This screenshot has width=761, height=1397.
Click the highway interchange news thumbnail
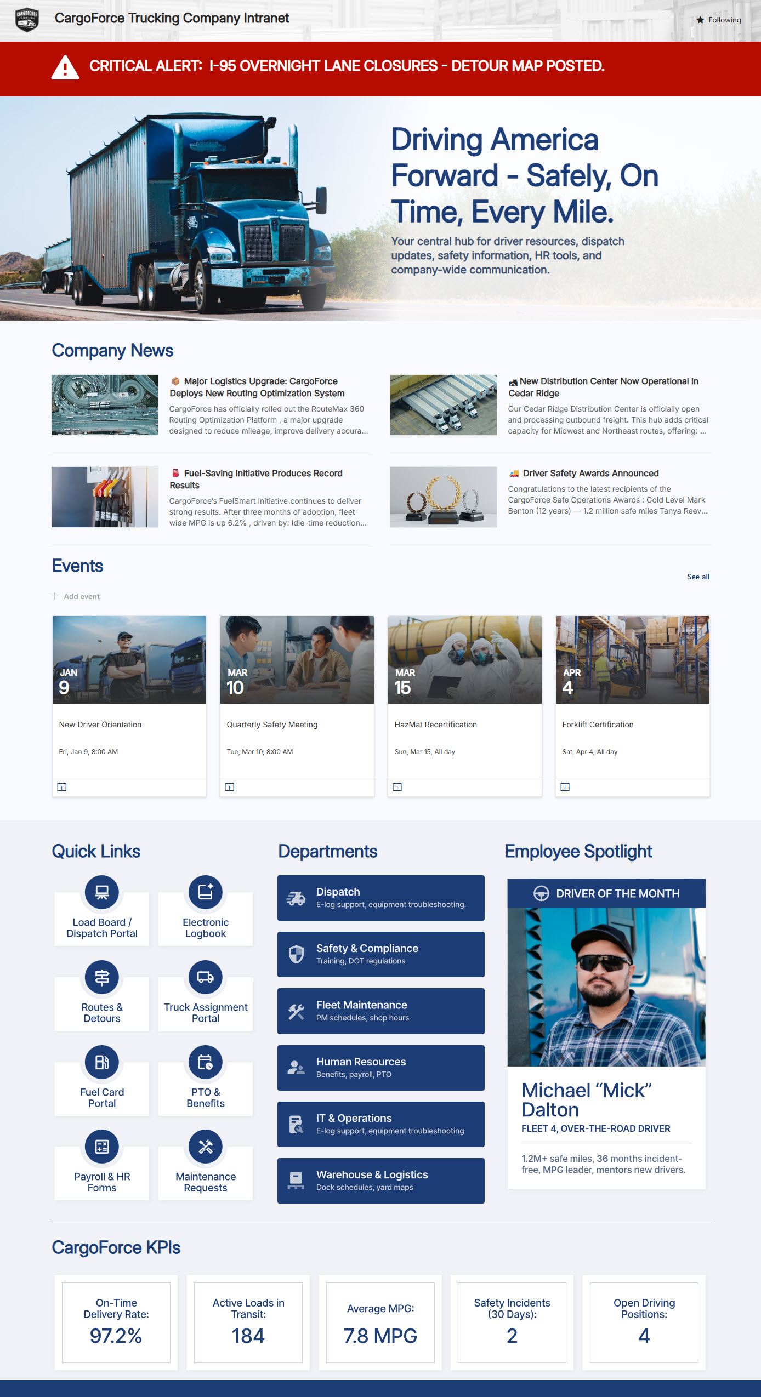[x=105, y=405]
